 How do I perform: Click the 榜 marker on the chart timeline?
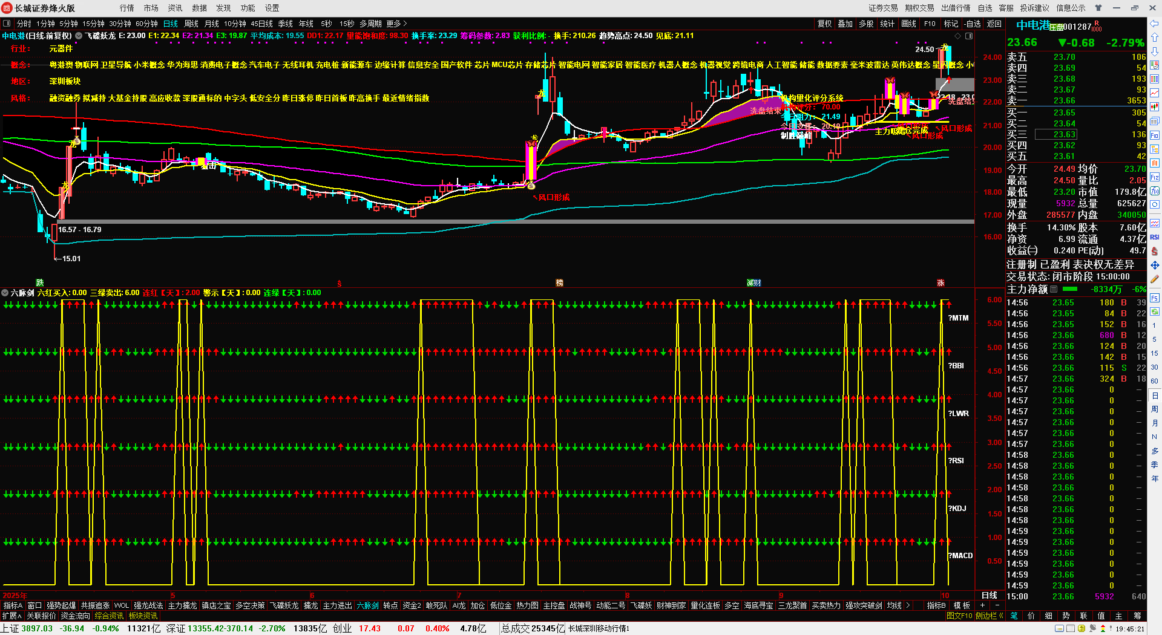tap(560, 283)
